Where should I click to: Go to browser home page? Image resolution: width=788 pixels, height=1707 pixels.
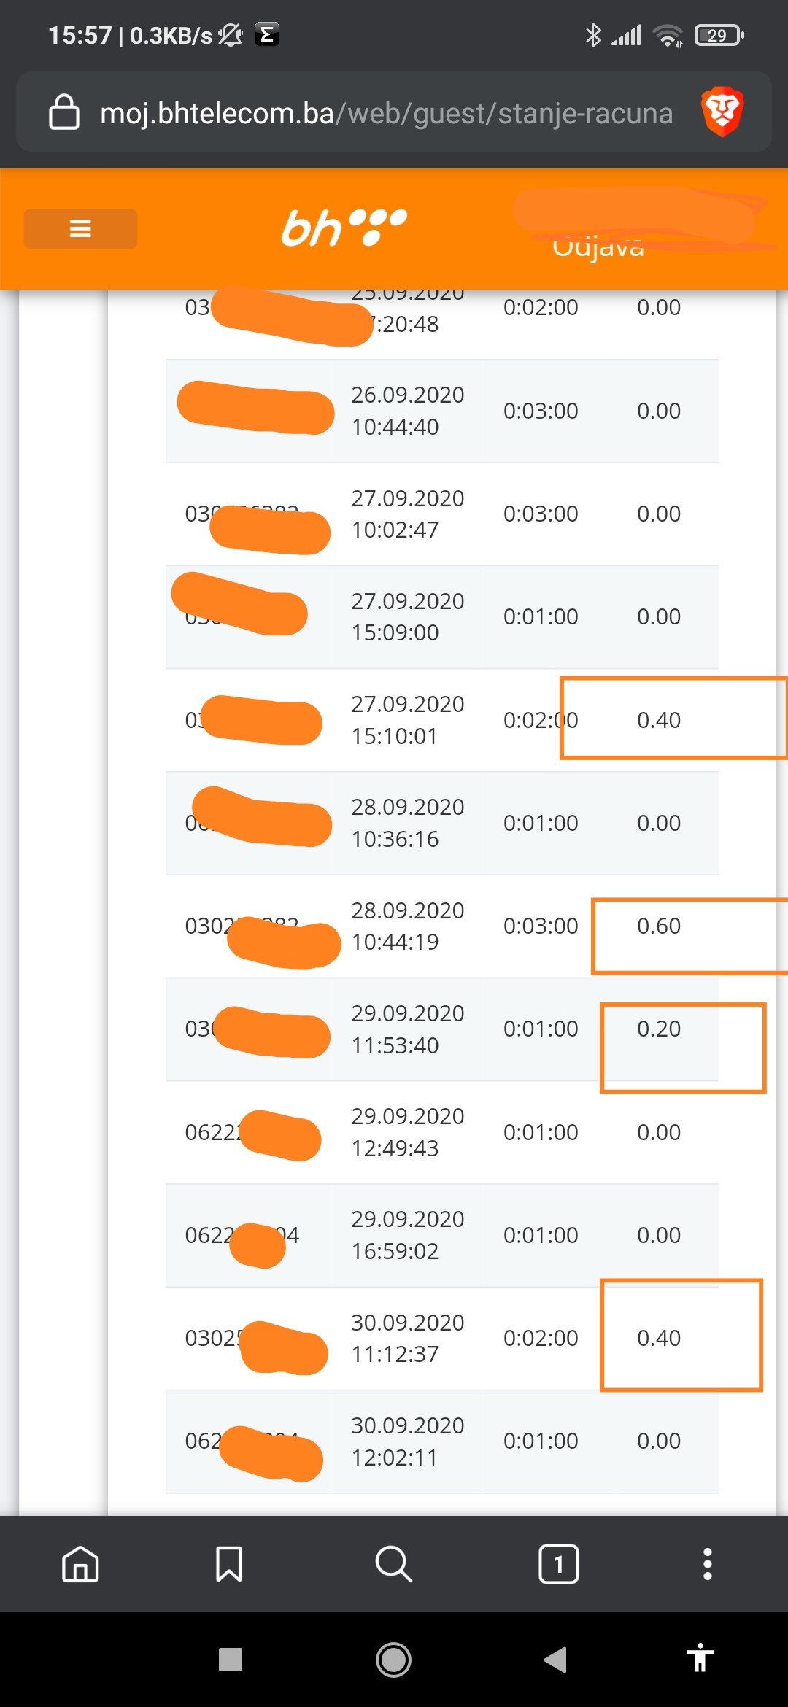(80, 1564)
